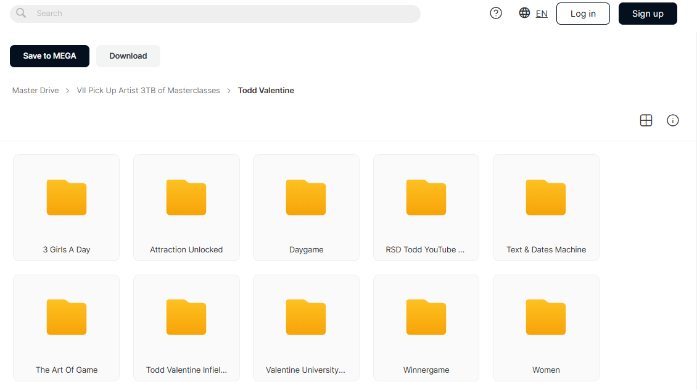The width and height of the screenshot is (697, 390).
Task: Open the Attraction Unlocked folder icon
Action: [x=186, y=197]
